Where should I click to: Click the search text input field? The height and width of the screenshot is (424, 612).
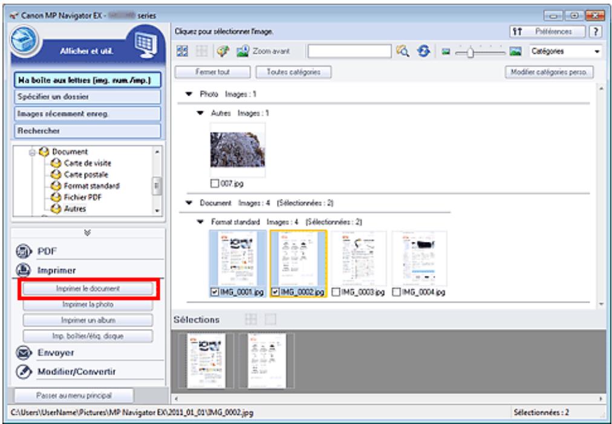coord(350,51)
